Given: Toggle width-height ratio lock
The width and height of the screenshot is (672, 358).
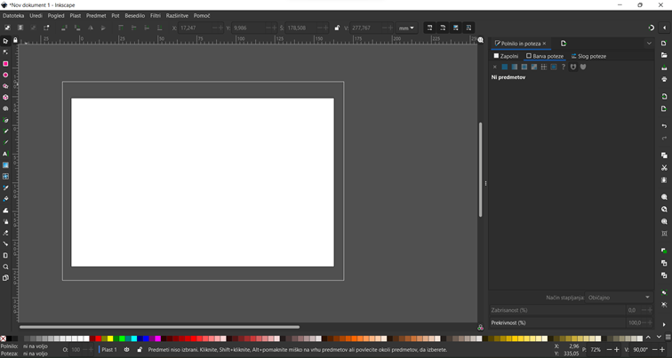Looking at the screenshot, I should click(x=337, y=28).
